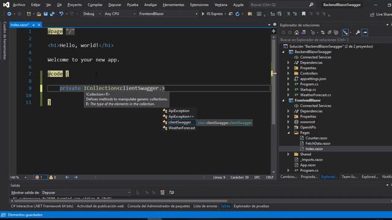Viewport: 392px width, 220px height.
Task: Expand Controllers folder in Solution Explorer
Action: tap(288, 73)
